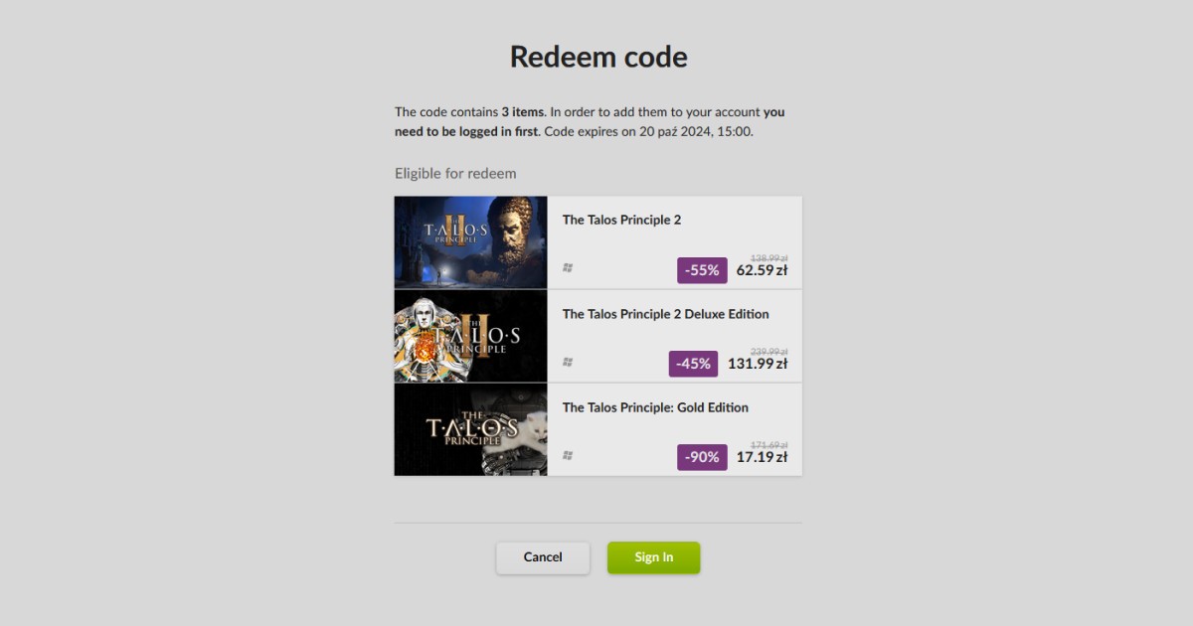This screenshot has height=626, width=1193.
Task: Click the Sign In button
Action: tap(654, 557)
